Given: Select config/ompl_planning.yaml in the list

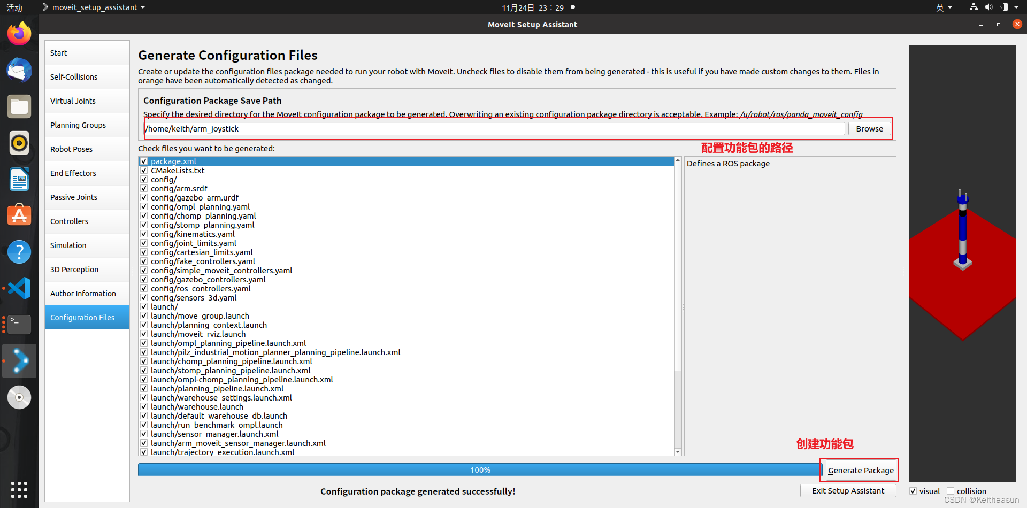Looking at the screenshot, I should point(200,207).
